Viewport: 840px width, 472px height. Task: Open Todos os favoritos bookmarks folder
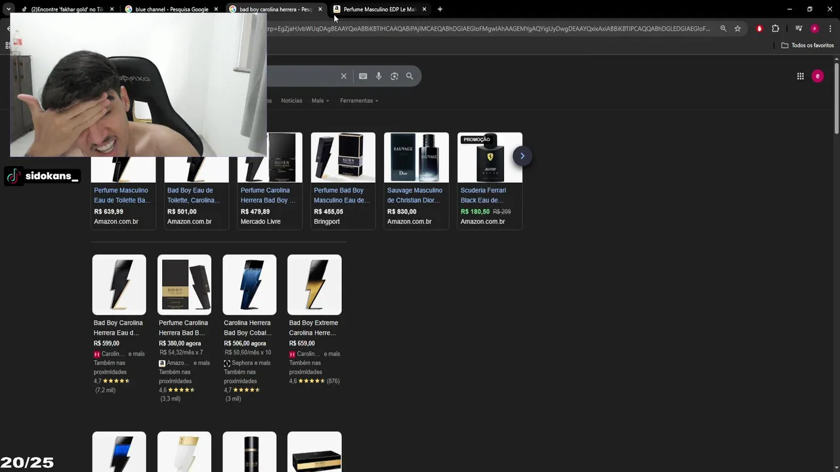807,45
